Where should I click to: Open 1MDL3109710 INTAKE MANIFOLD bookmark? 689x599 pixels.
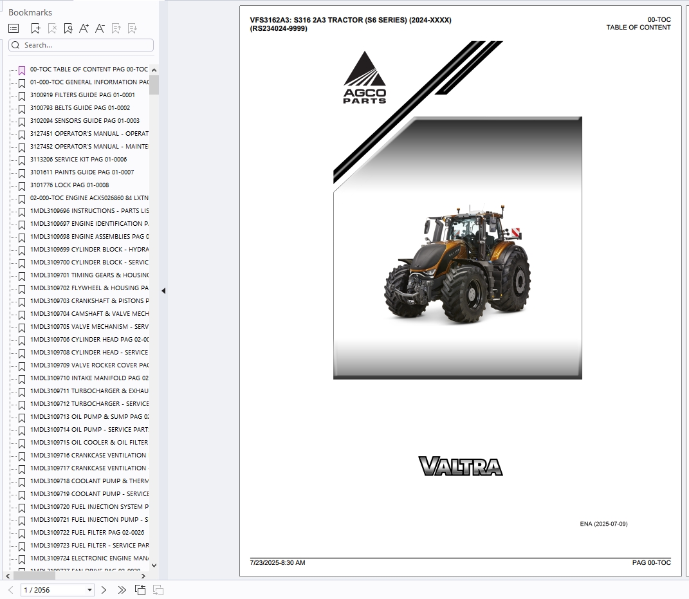point(89,378)
